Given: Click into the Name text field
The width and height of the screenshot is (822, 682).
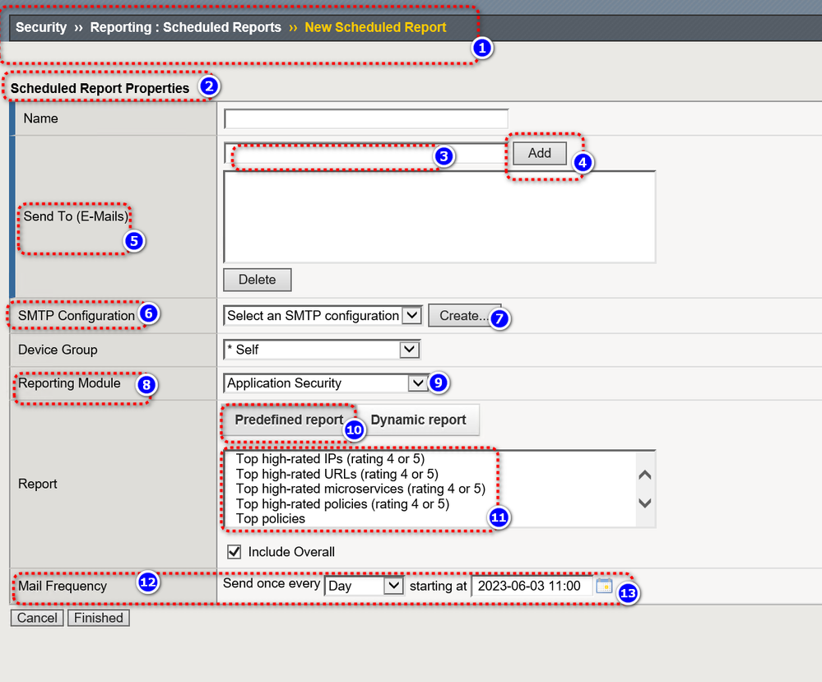Looking at the screenshot, I should [x=366, y=118].
